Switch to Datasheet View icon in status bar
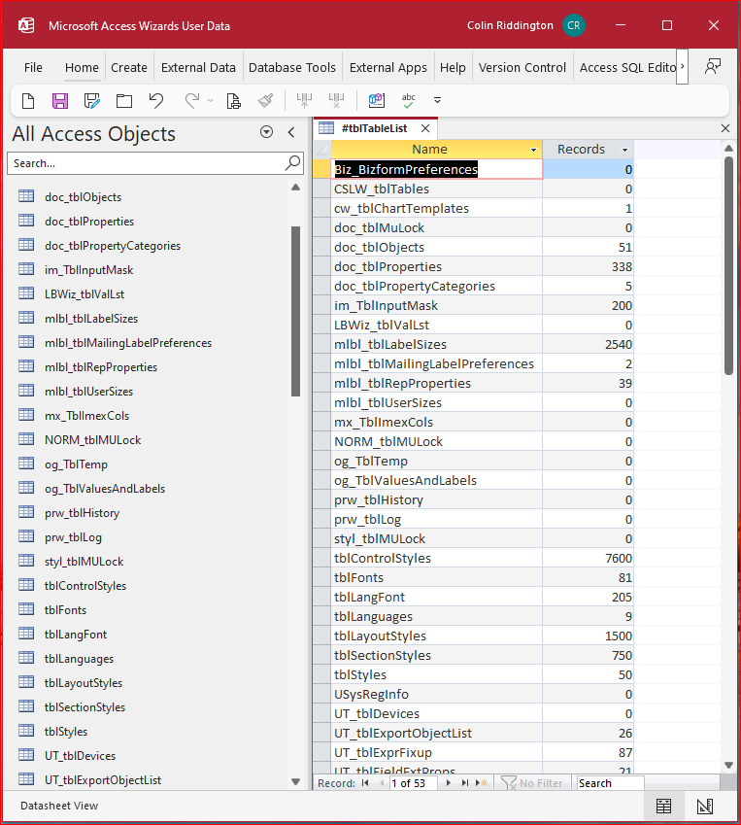Image resolution: width=741 pixels, height=825 pixels. (x=663, y=806)
